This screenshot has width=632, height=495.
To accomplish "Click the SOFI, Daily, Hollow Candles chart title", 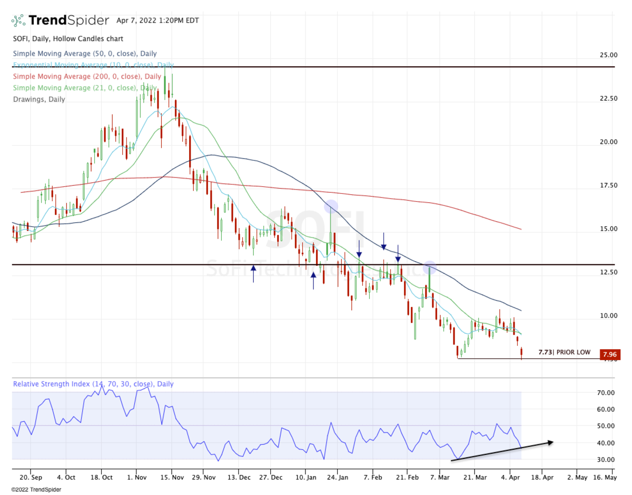I will (x=67, y=39).
